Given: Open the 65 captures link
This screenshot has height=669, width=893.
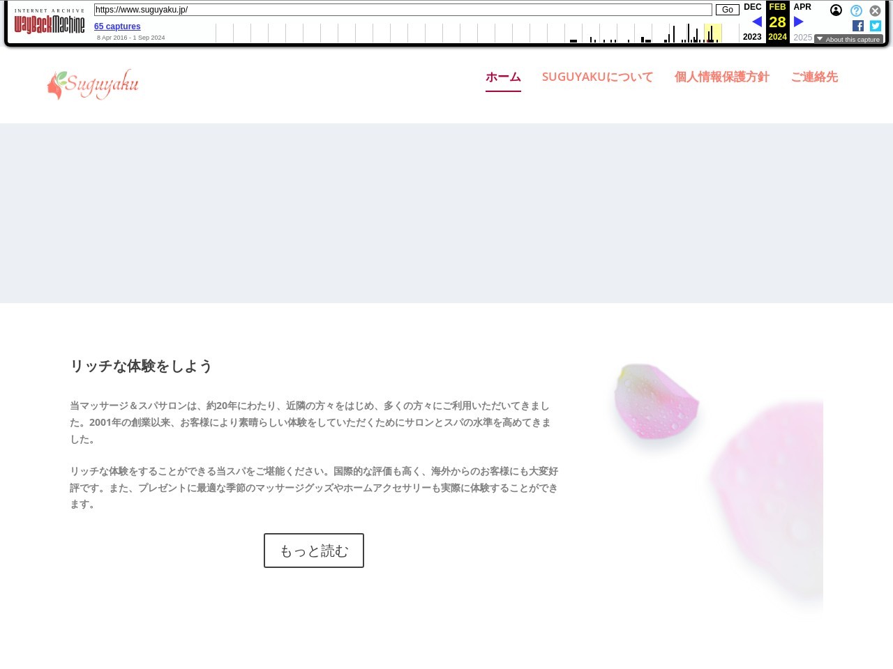Looking at the screenshot, I should 117,26.
